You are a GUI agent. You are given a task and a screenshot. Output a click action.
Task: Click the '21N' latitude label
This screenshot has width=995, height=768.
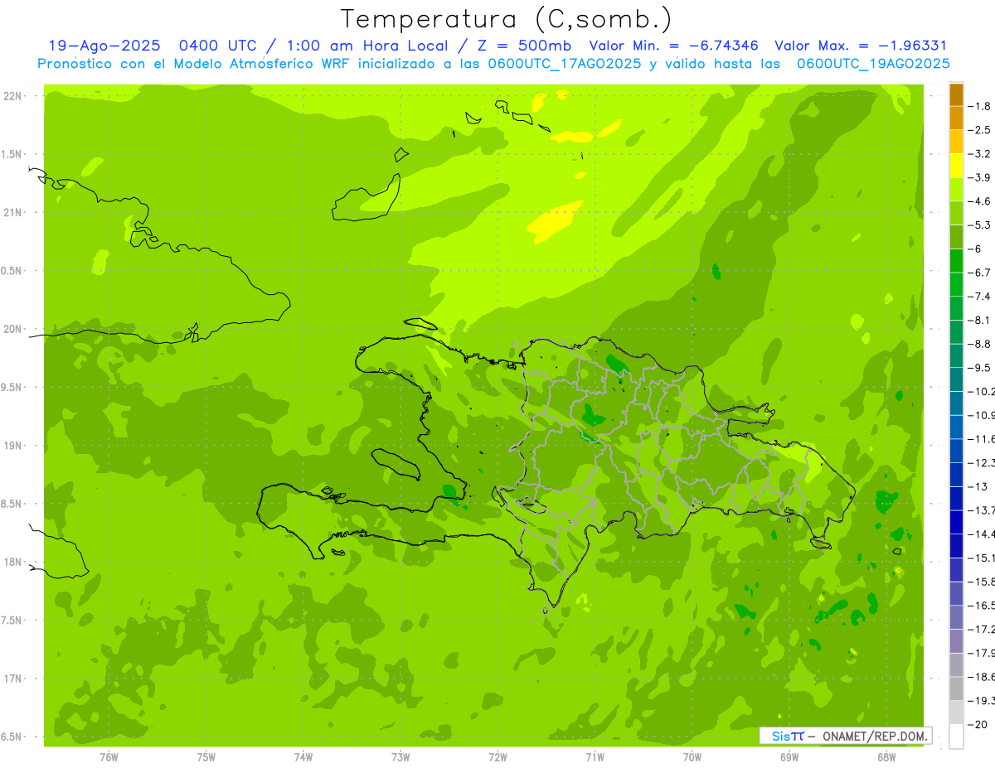[x=12, y=212]
